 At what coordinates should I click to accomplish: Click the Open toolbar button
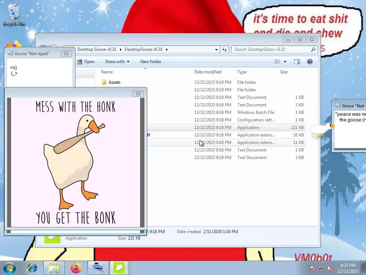(86, 62)
